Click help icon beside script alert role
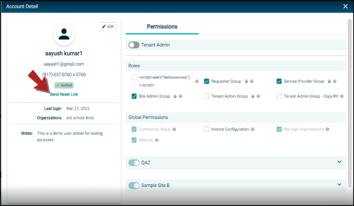 coord(197,81)
